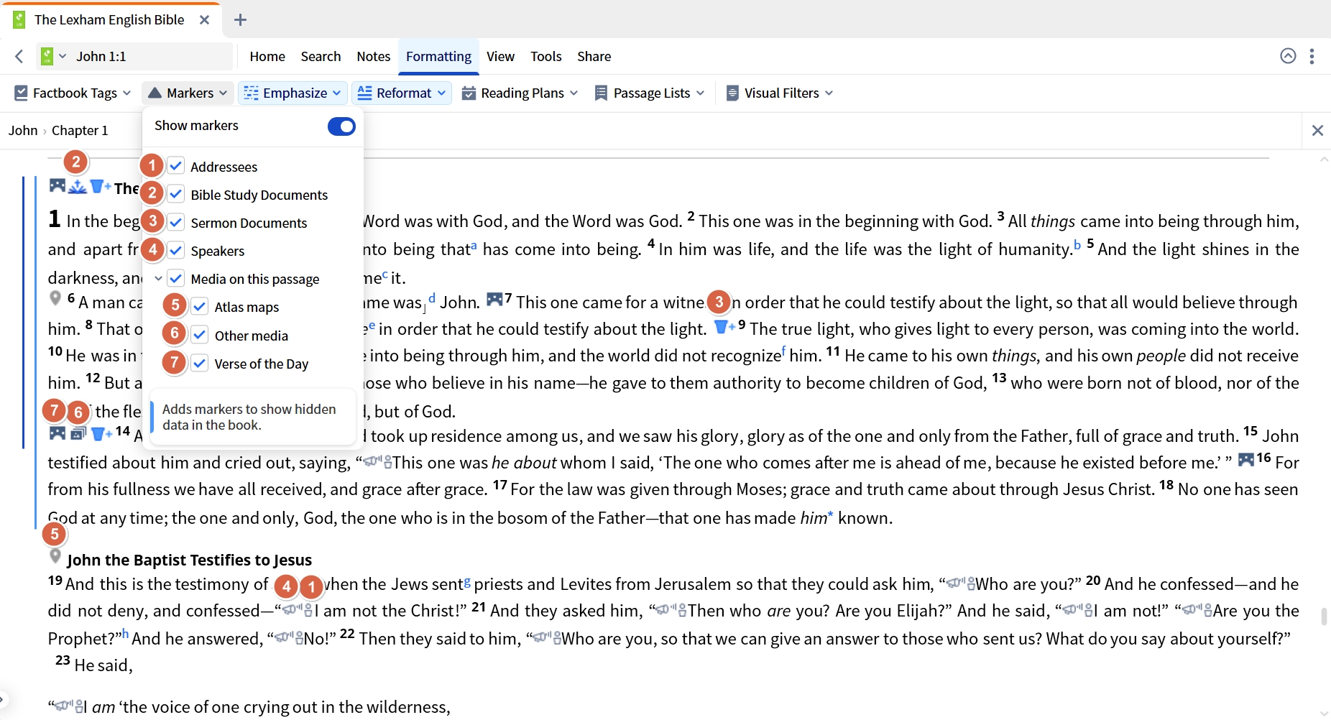Open the Factbook Tags dropdown
Image resolution: width=1331 pixels, height=720 pixels.
73,93
